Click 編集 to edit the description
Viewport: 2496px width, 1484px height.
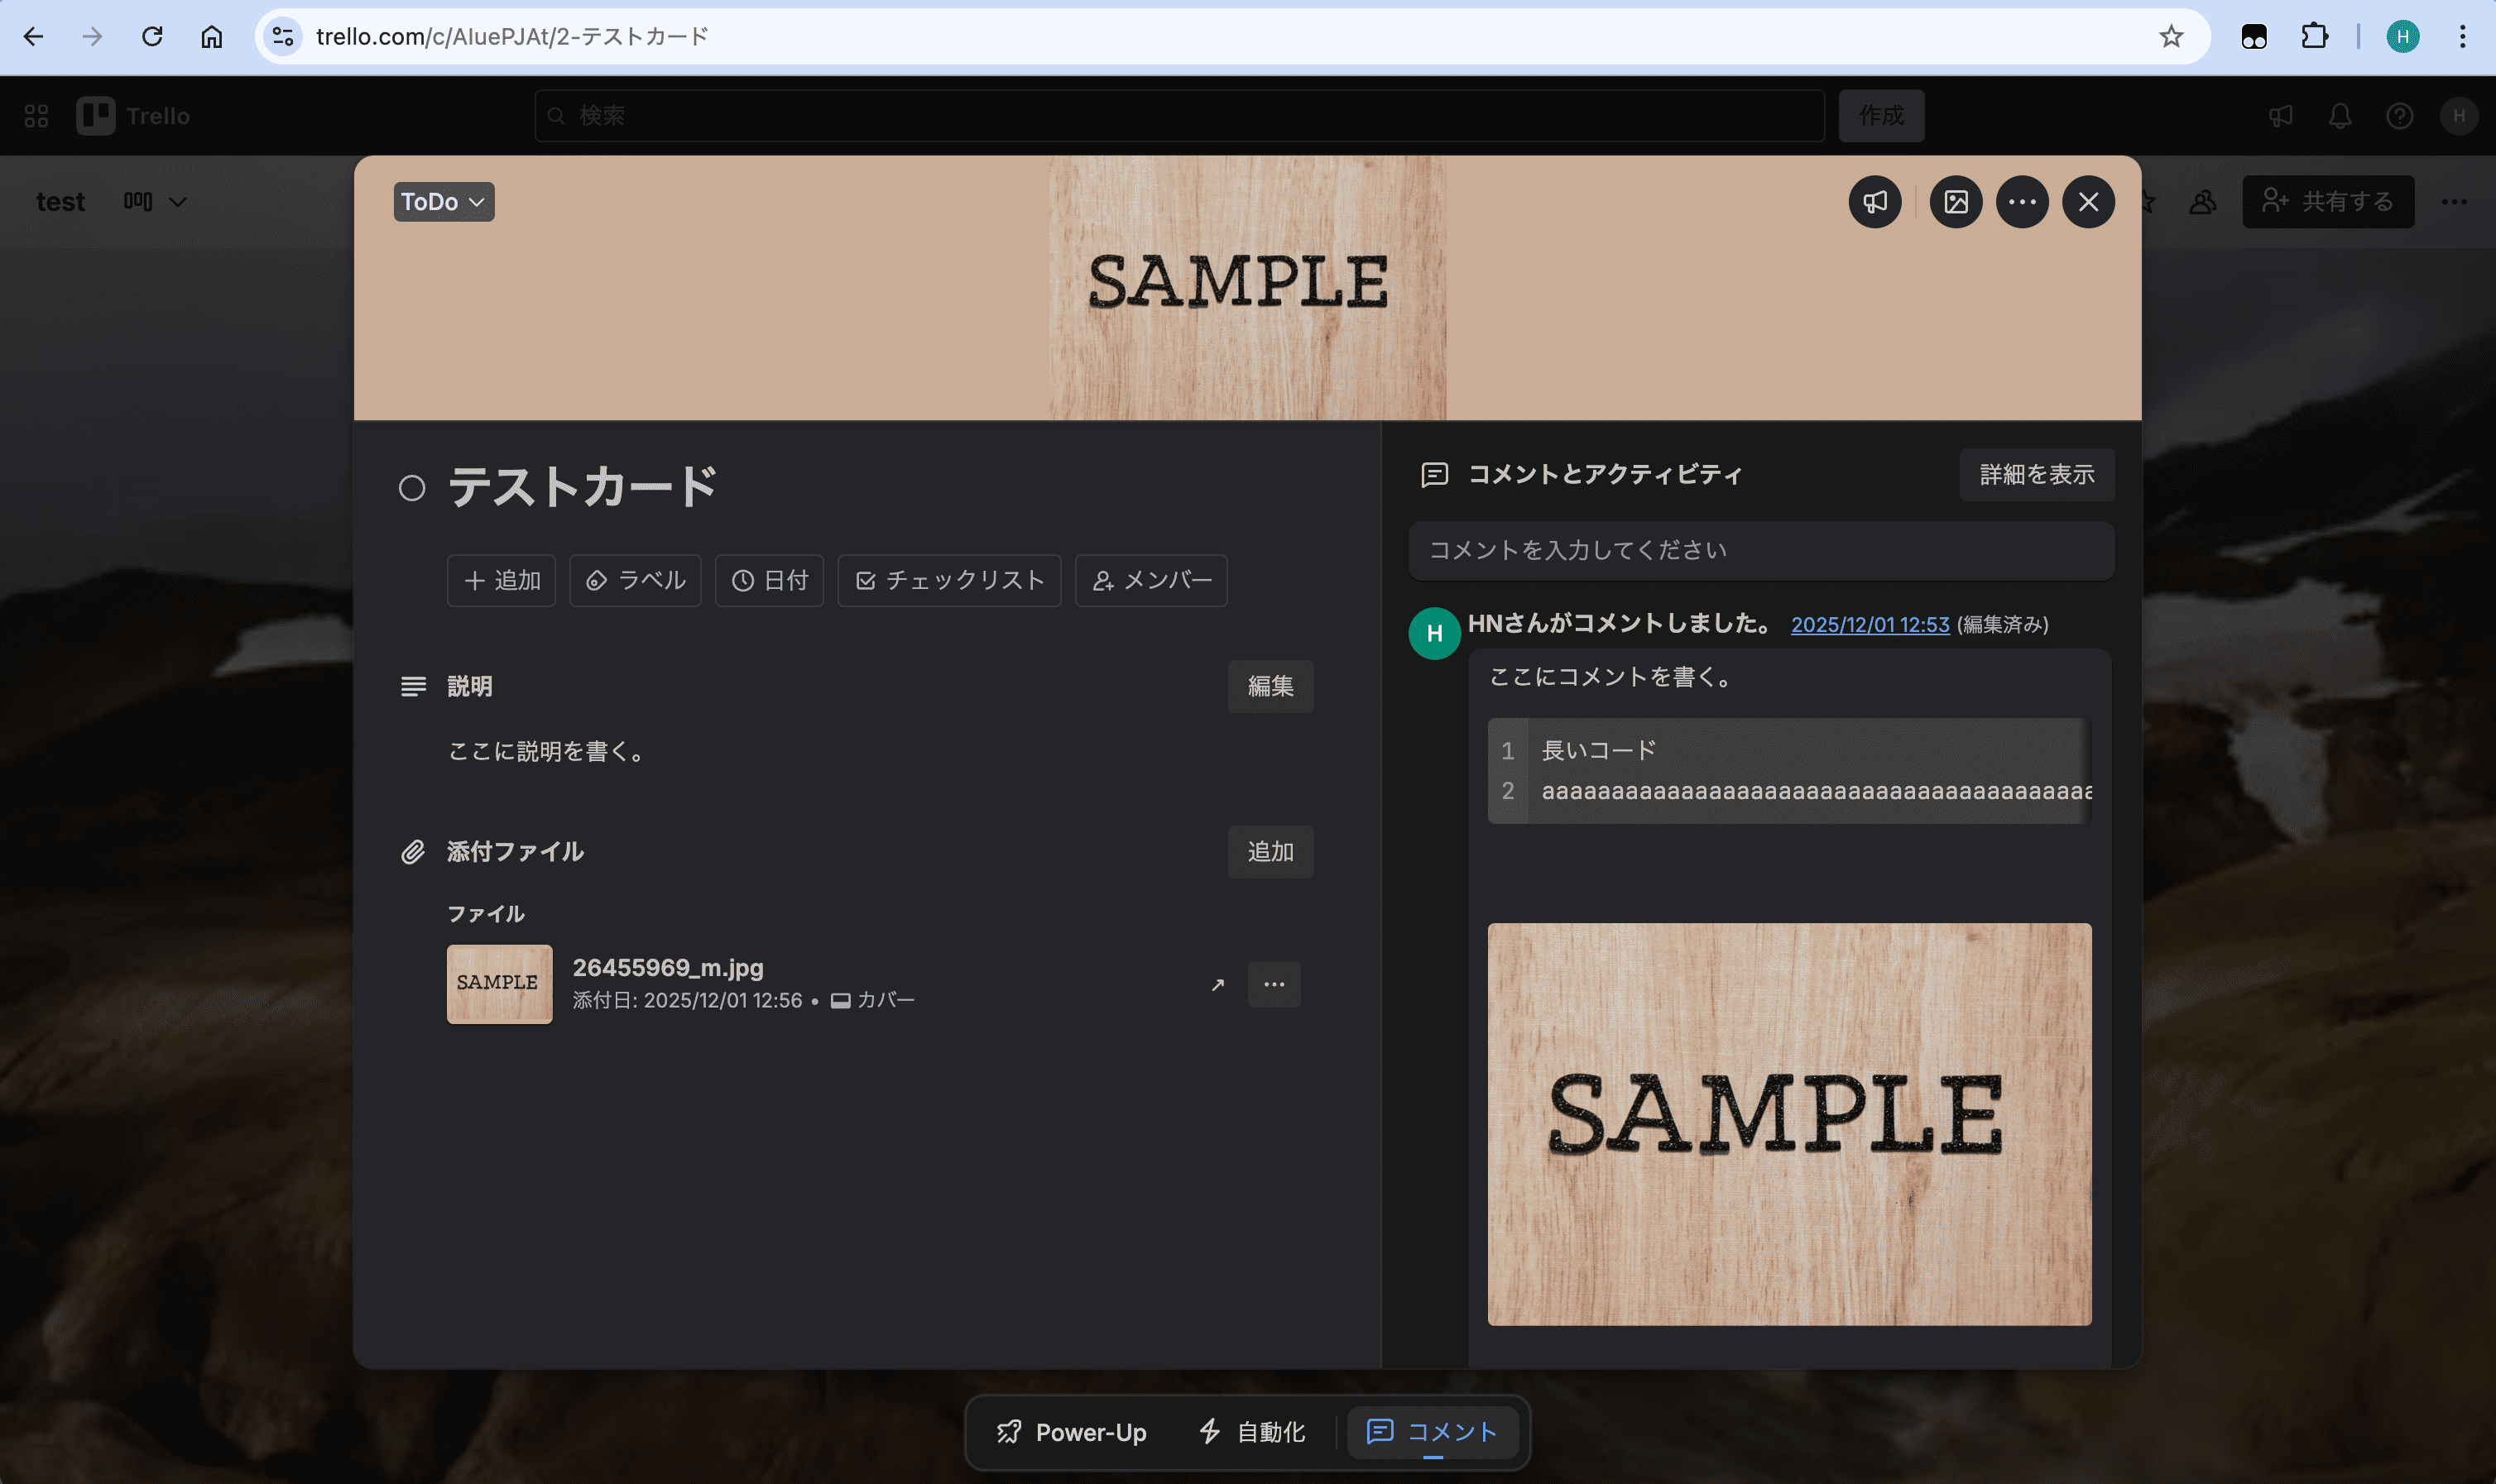coord(1270,687)
